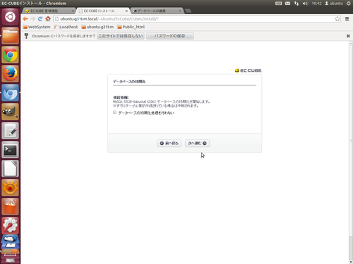Viewport: 353px width, 264px height.
Task: Open the clock showing 10:42
Action: pos(316,4)
